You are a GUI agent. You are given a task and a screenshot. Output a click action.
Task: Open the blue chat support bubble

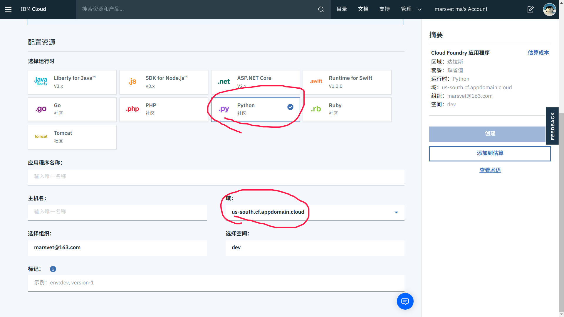click(405, 301)
